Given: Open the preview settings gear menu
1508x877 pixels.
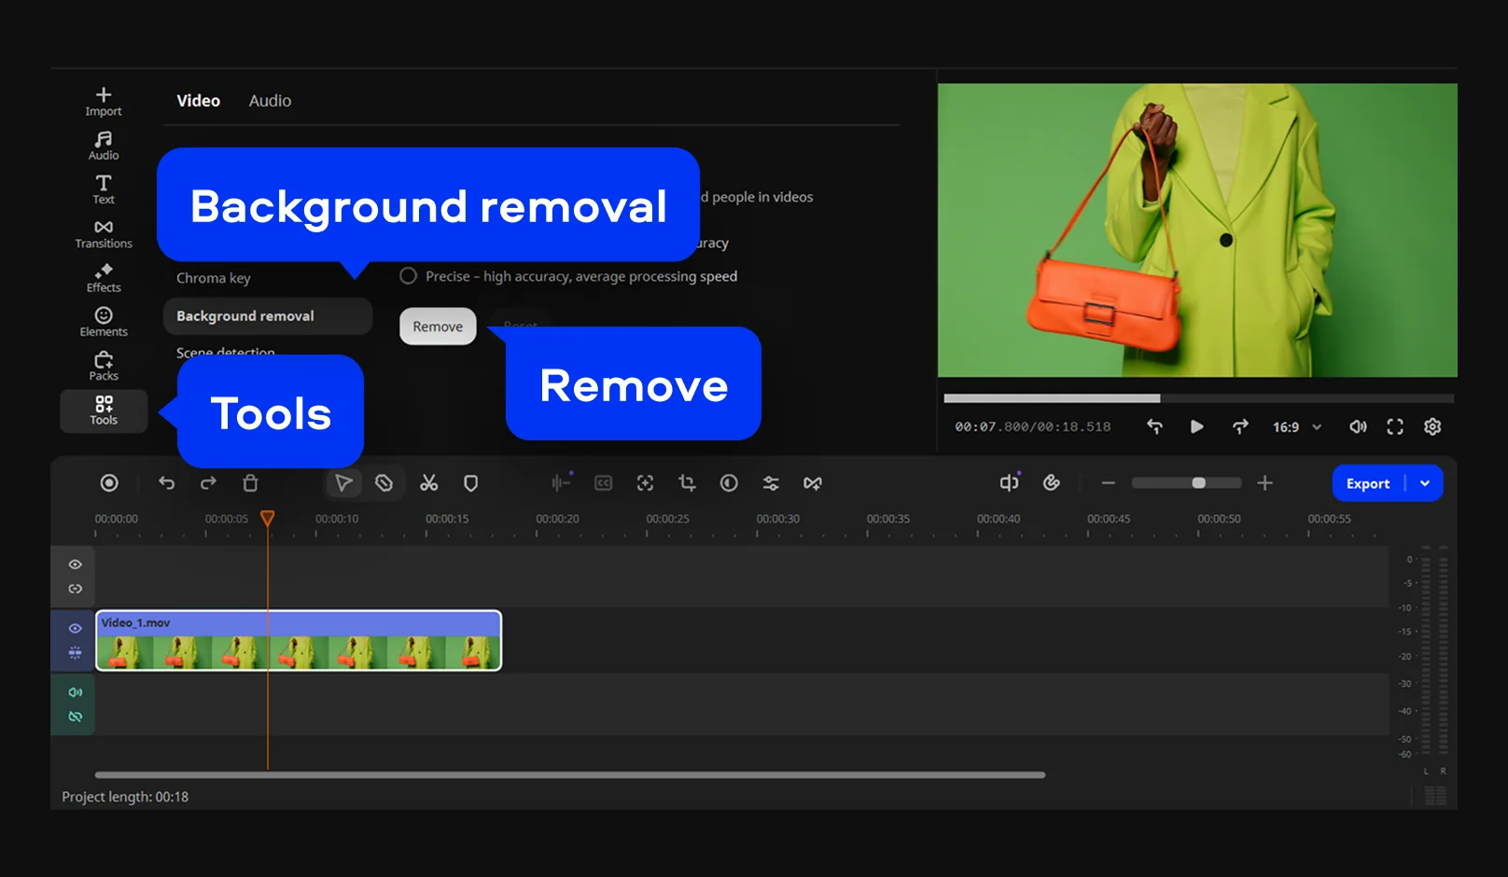Looking at the screenshot, I should click(x=1432, y=427).
